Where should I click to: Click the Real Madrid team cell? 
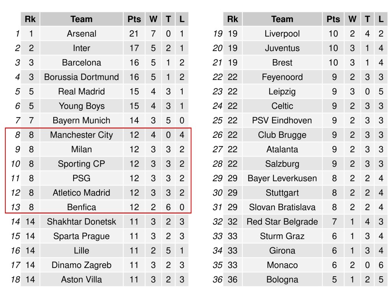82,92
